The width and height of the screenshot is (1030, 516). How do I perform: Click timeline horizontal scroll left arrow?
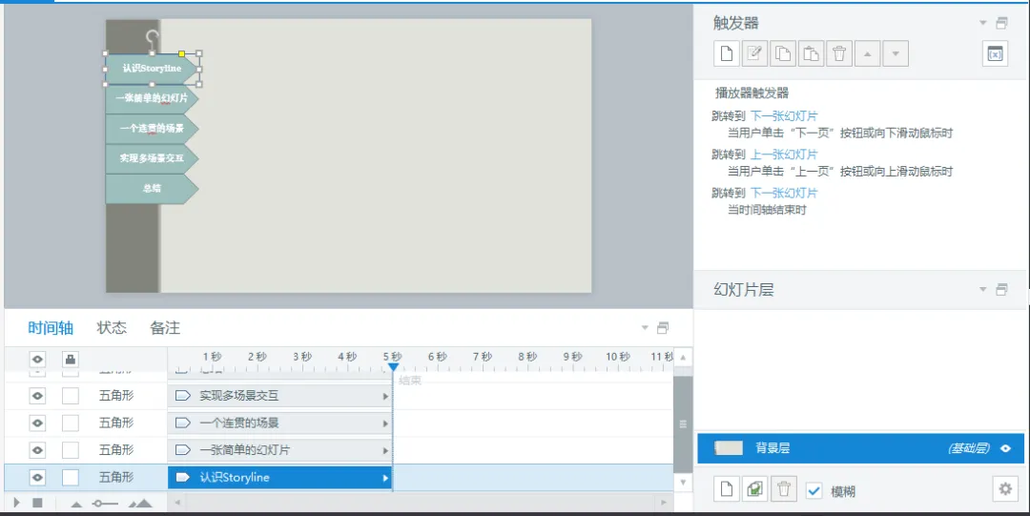[x=176, y=503]
